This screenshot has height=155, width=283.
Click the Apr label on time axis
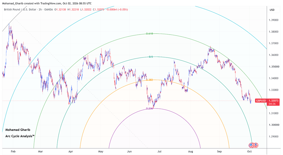coord(71,152)
